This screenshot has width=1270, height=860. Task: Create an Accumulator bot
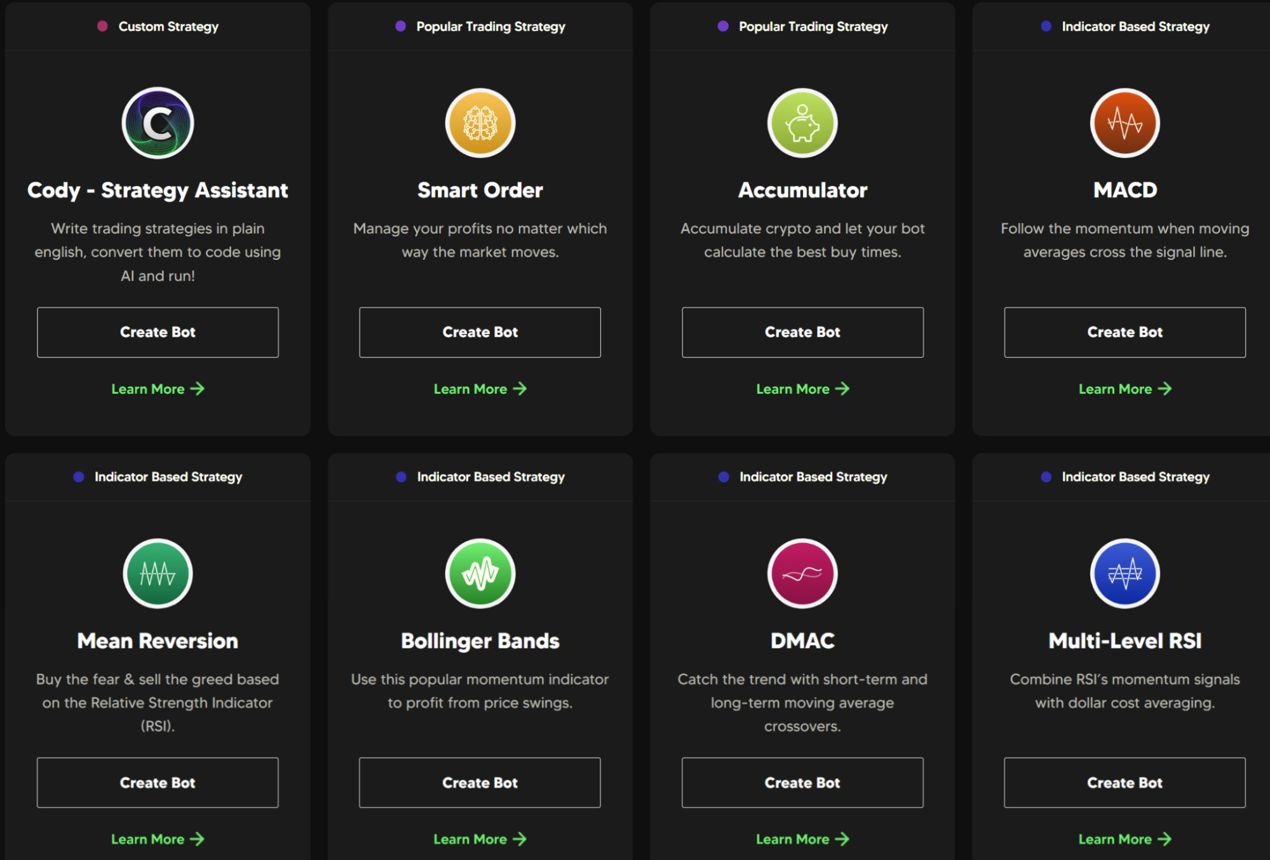802,332
